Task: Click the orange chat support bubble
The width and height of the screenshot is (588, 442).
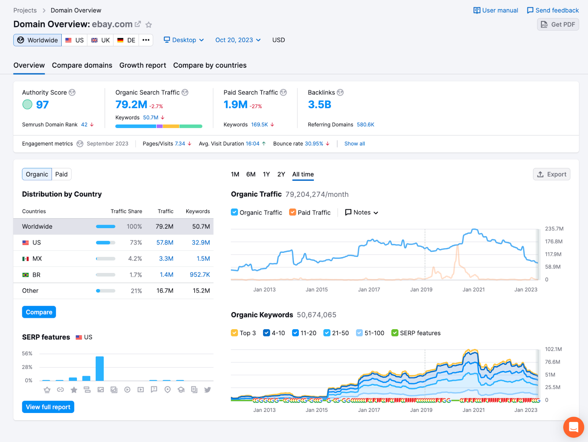Action: 573,427
